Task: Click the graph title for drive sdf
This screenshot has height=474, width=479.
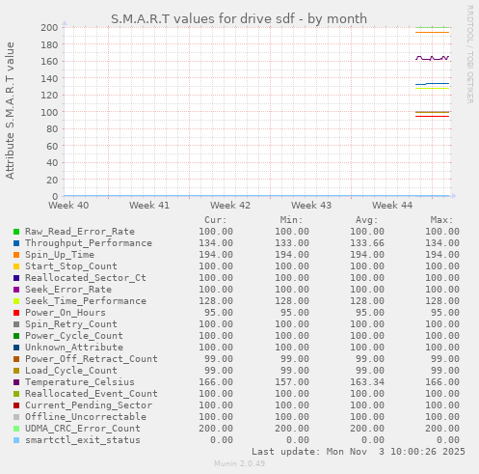Action: click(239, 18)
